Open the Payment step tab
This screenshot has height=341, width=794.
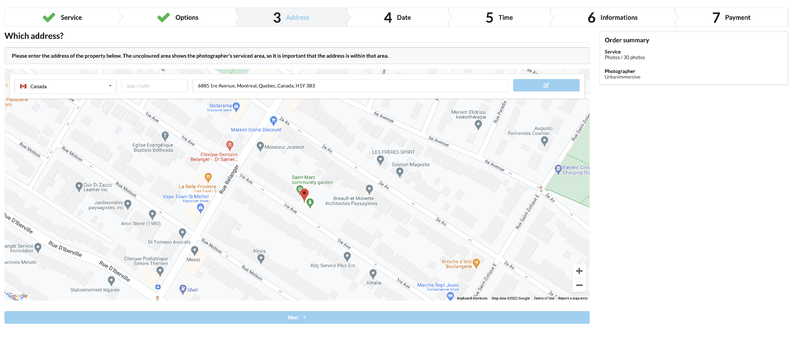pos(731,17)
